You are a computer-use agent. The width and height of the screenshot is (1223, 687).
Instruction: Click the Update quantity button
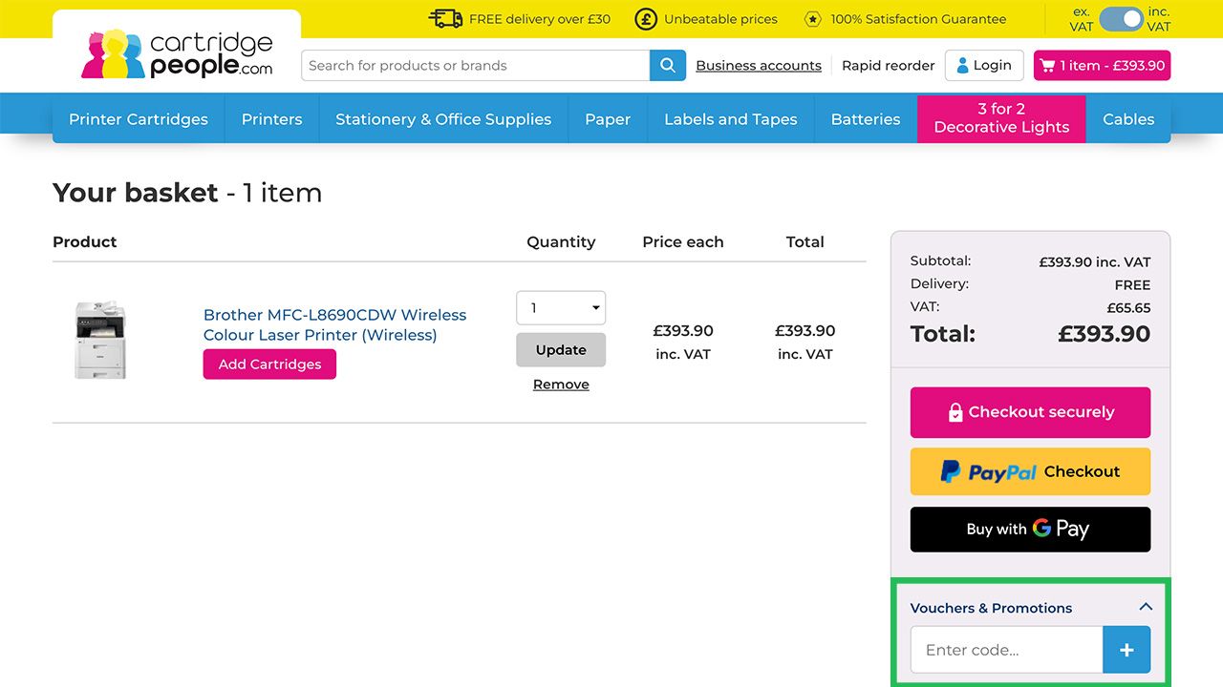(x=561, y=350)
